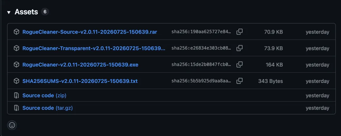Click sha256:190aa625727e84 hash text
Viewport: 341px width, 136px height.
[201, 32]
